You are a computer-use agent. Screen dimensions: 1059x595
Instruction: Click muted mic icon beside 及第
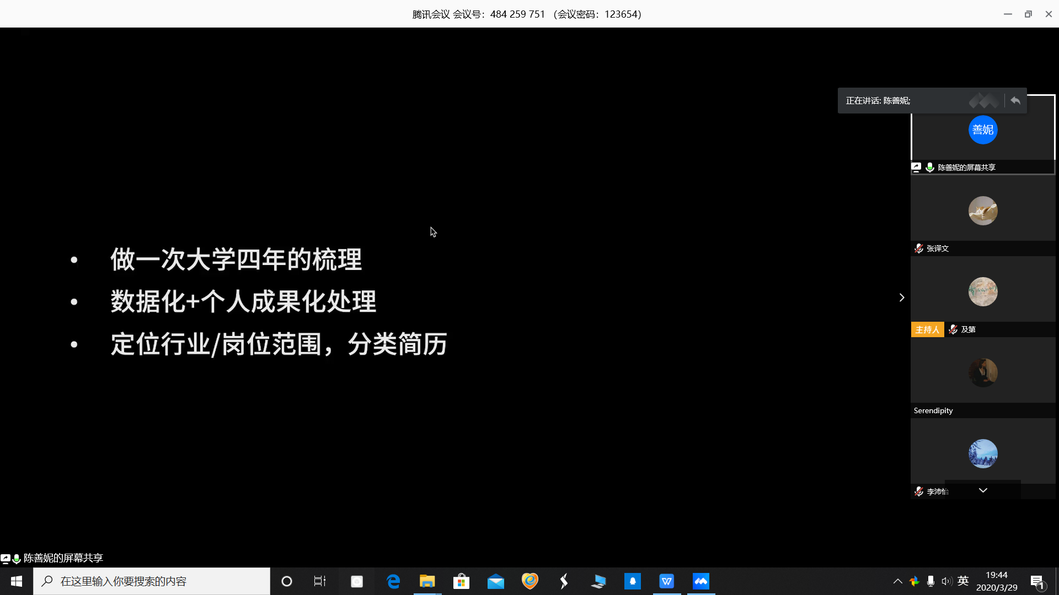tap(953, 329)
